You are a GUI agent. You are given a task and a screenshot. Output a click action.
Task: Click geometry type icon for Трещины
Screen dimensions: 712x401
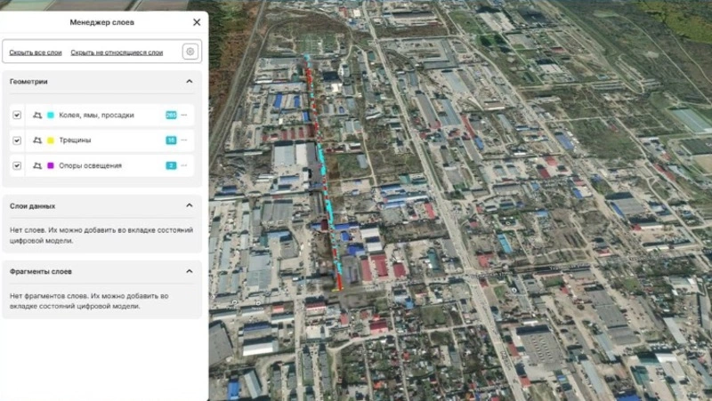[x=37, y=140]
